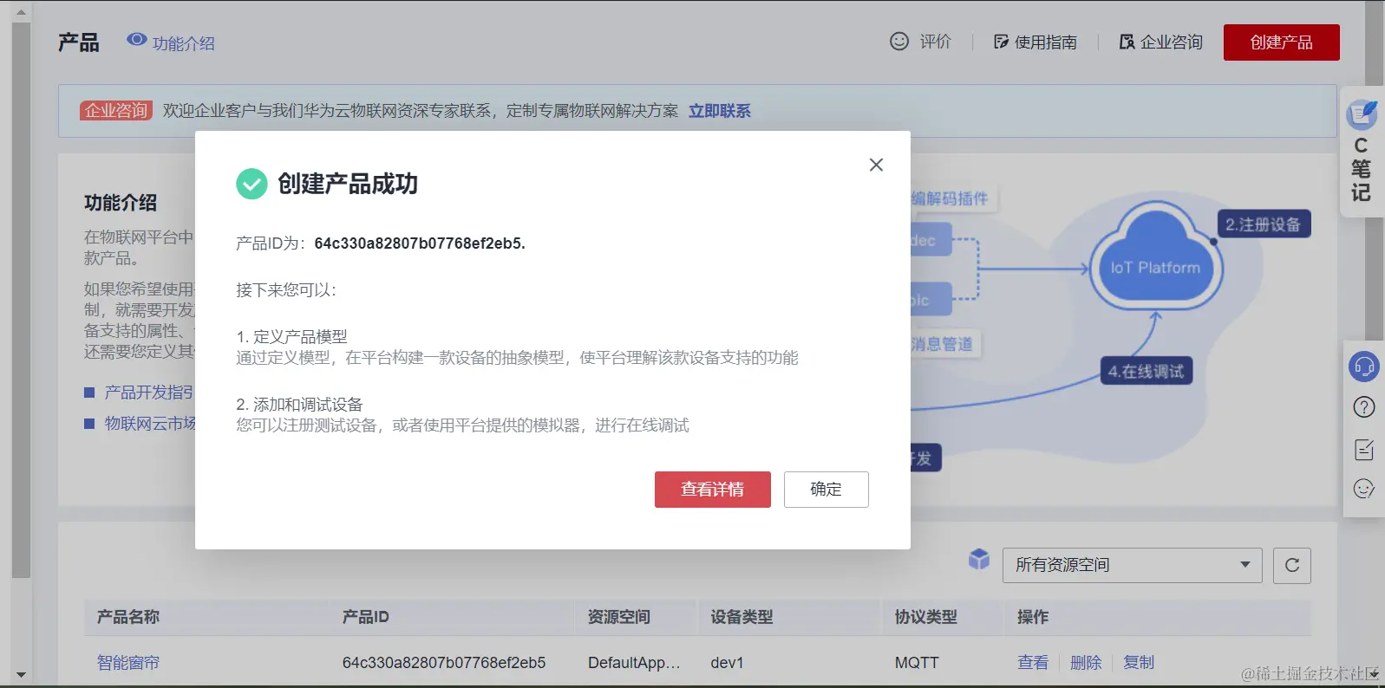Click the MQTT protocol cell
1385x688 pixels.
coord(917,663)
